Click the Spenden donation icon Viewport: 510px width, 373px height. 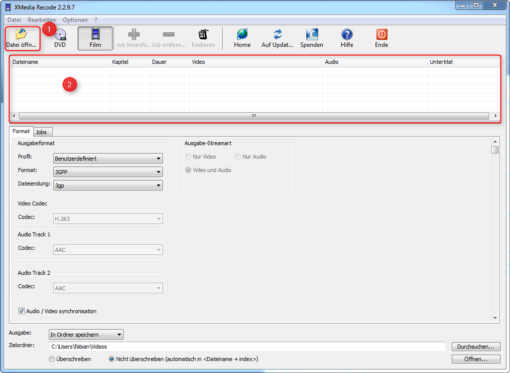tap(311, 34)
